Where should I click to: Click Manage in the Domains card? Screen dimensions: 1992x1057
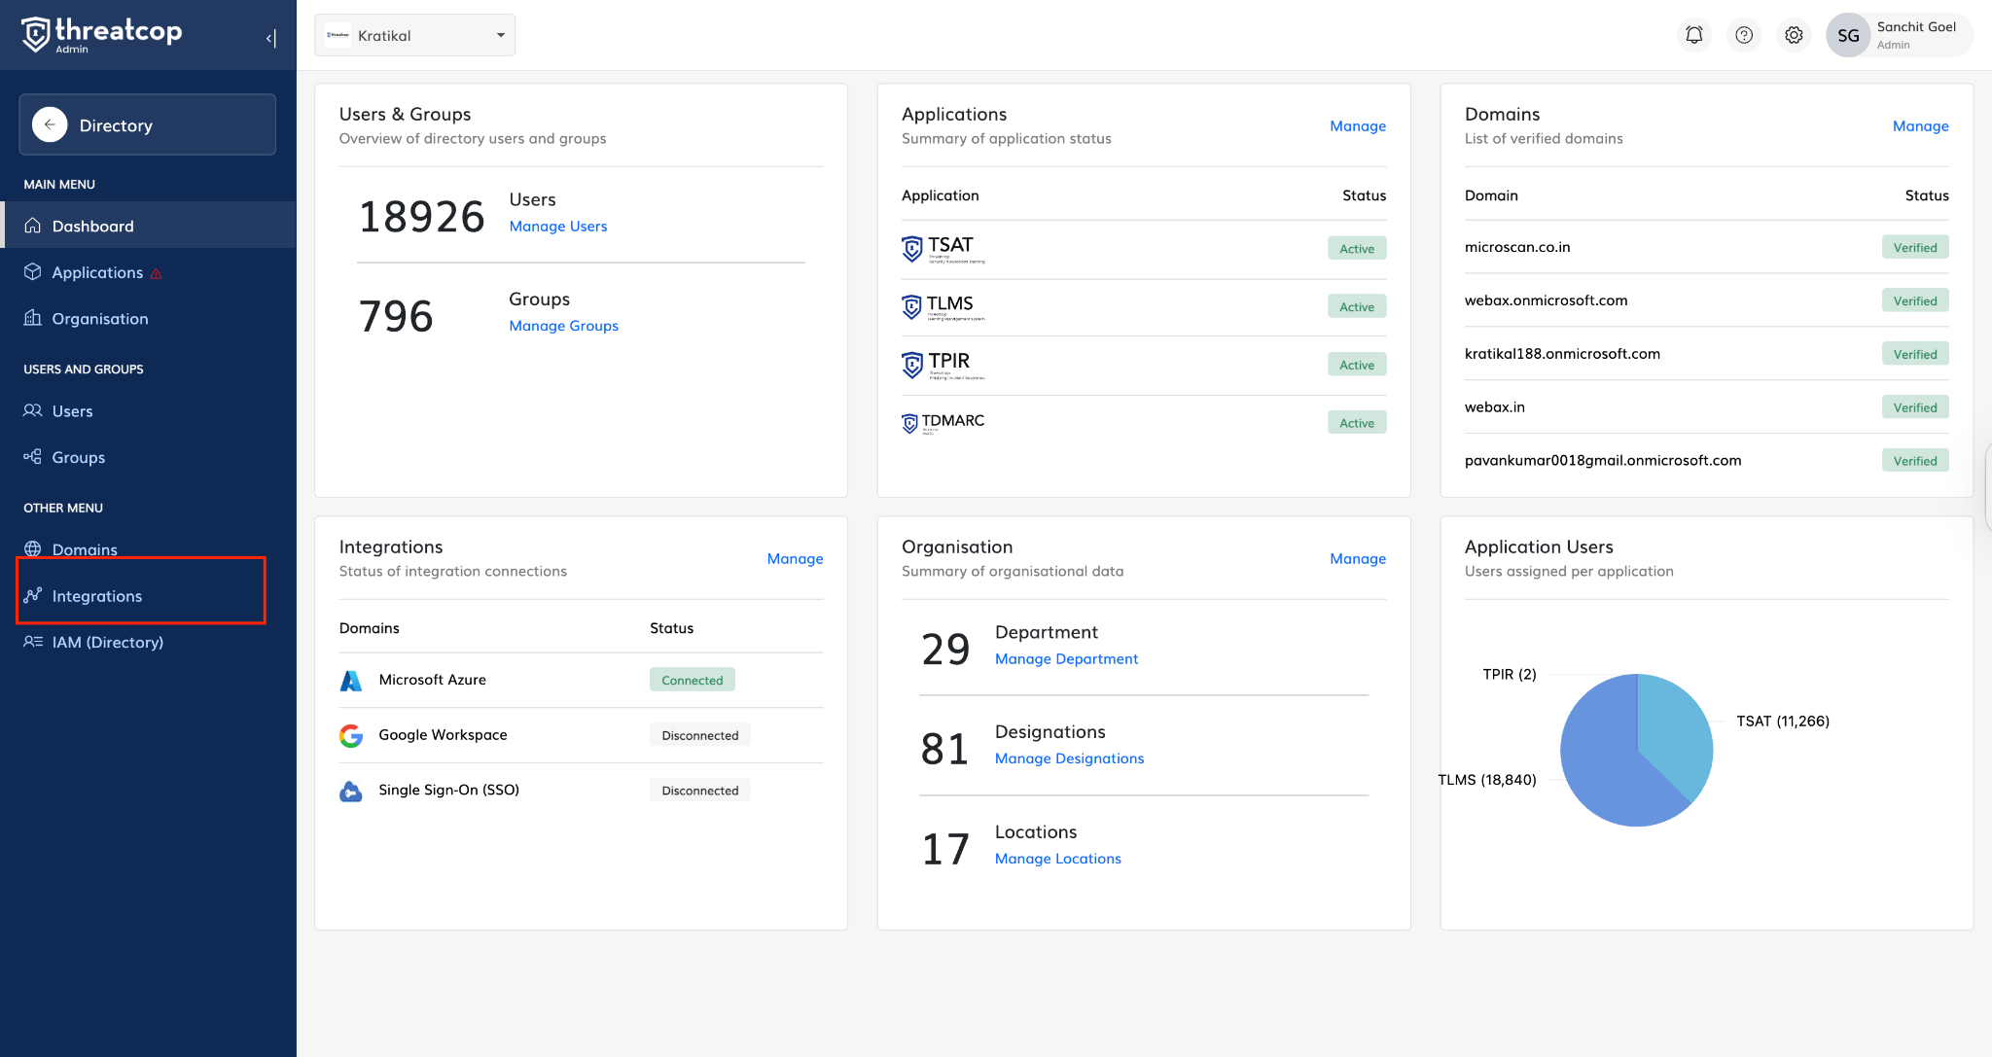click(1920, 125)
